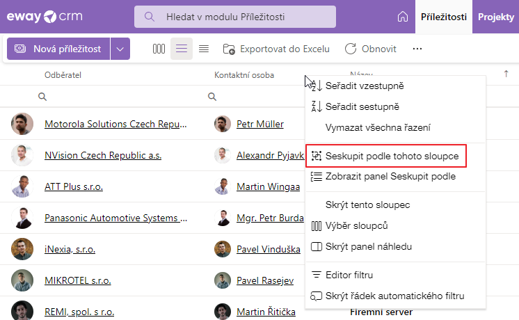
Task: Click Exportovat do Excelu
Action: 276,49
